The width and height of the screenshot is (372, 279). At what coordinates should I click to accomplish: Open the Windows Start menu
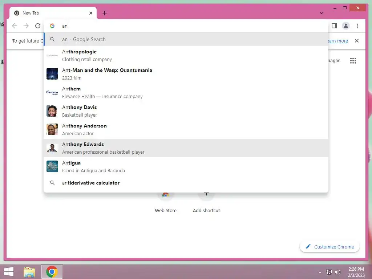[9, 272]
